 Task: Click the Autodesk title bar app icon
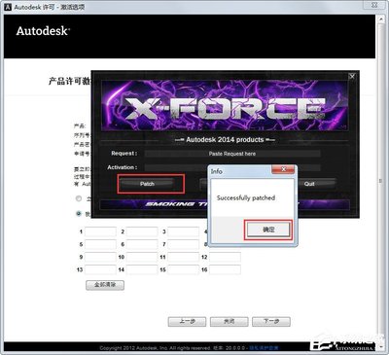8,7
